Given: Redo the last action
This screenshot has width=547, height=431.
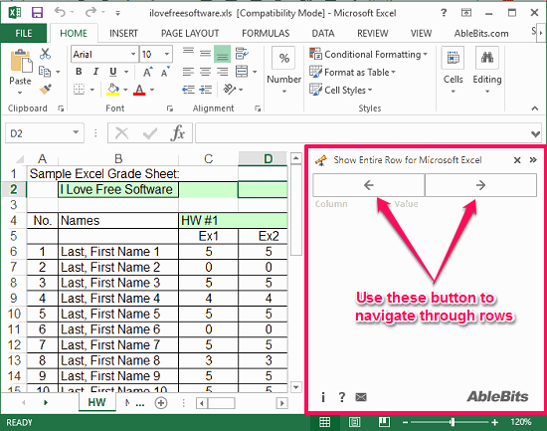Looking at the screenshot, I should click(x=91, y=13).
